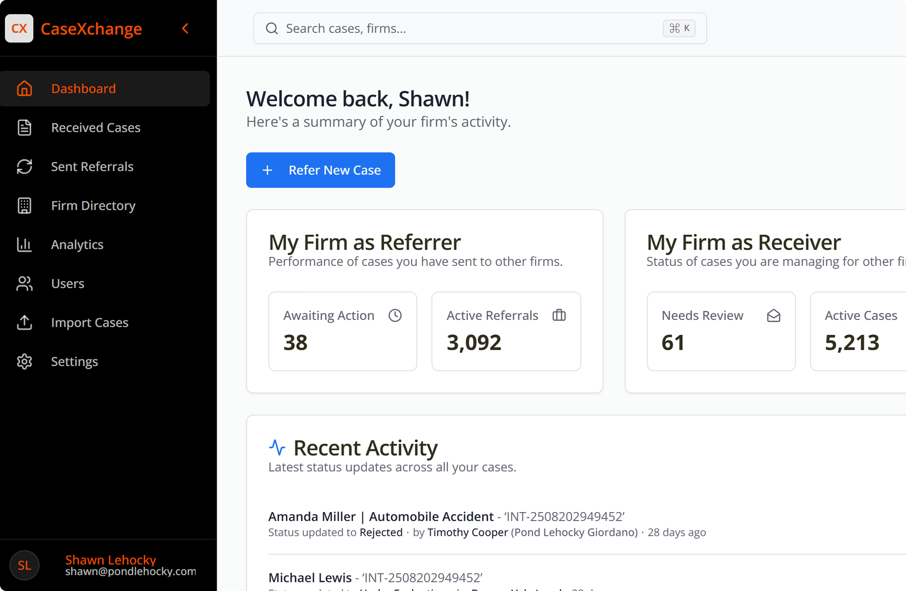This screenshot has width=906, height=591.
Task: Open the Awaiting Action card
Action: pos(343,331)
